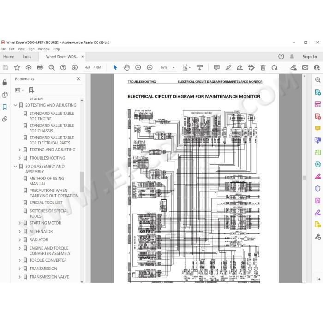Image resolution: width=323 pixels, height=323 pixels.
Task: Open the View menu
Action: 21,49
